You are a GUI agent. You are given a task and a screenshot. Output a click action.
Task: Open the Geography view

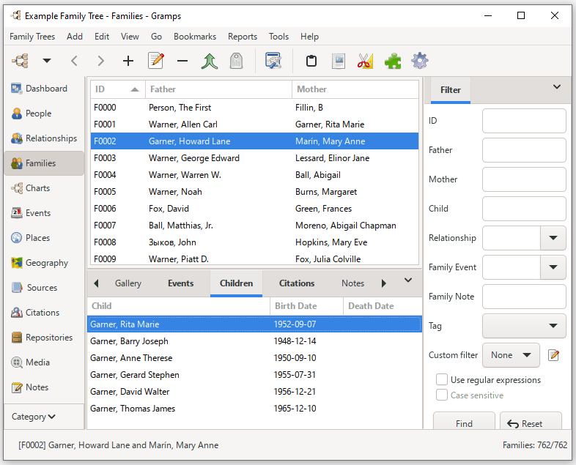pyautogui.click(x=44, y=263)
